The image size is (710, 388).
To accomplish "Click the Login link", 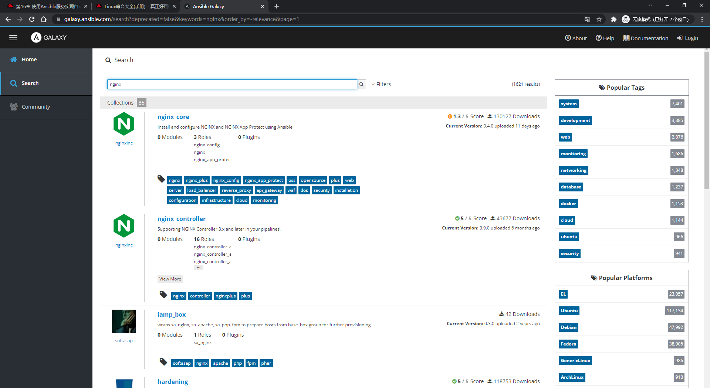I will pos(687,38).
